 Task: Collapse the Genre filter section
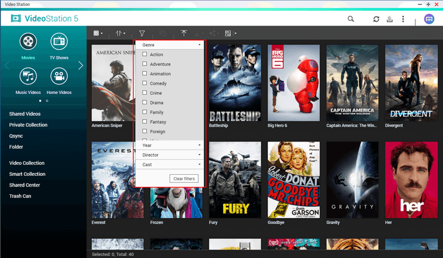(169, 45)
